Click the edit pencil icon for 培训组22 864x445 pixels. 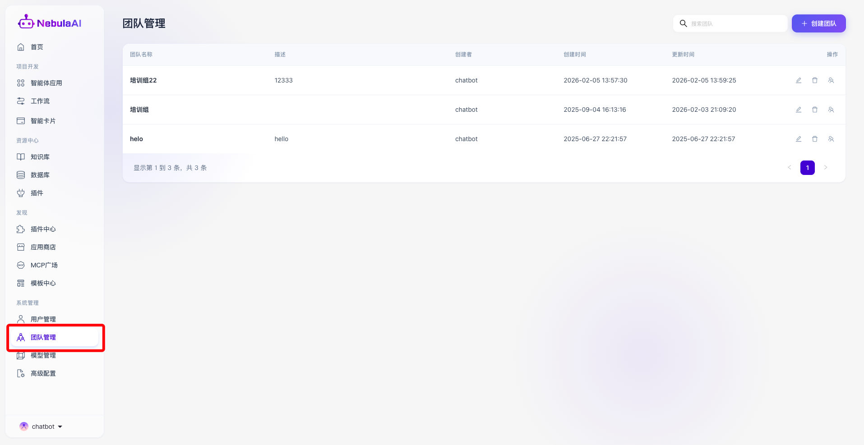pos(798,80)
